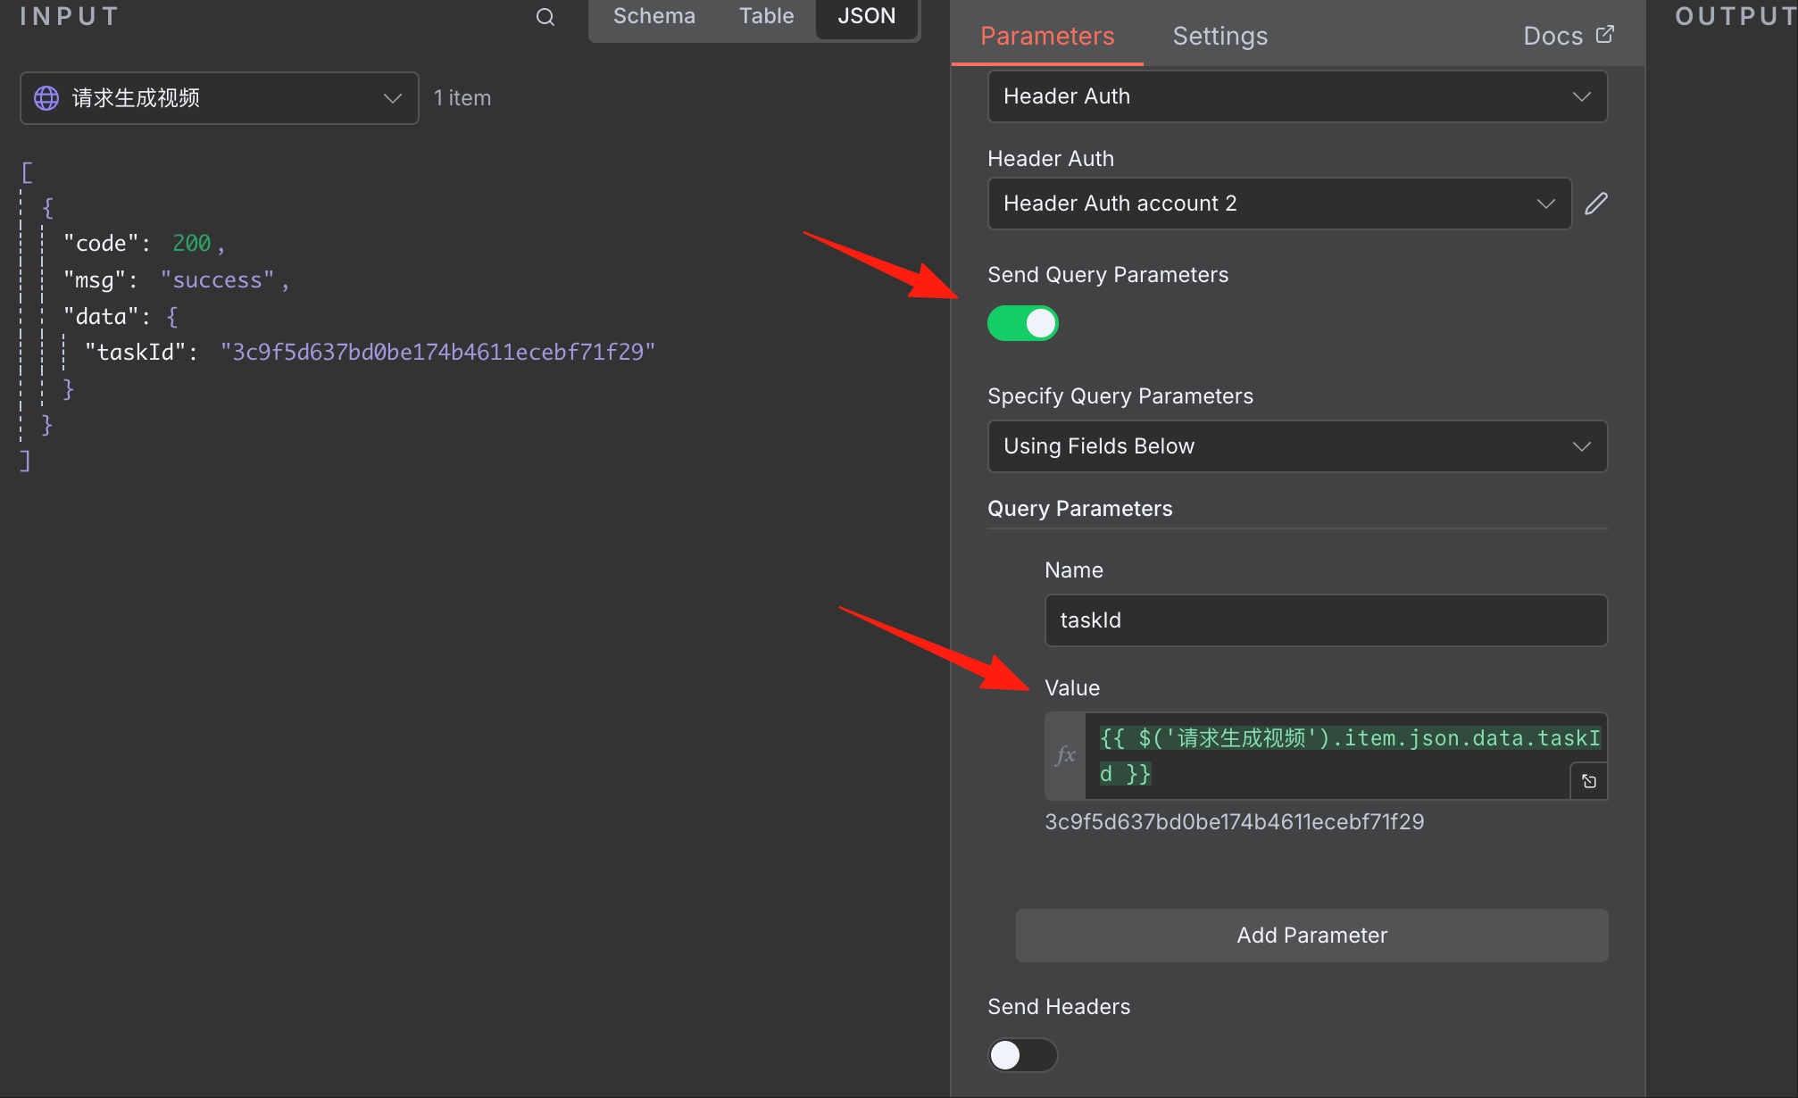
Task: Click the pencil icon to edit Header Auth credential
Action: pos(1596,204)
